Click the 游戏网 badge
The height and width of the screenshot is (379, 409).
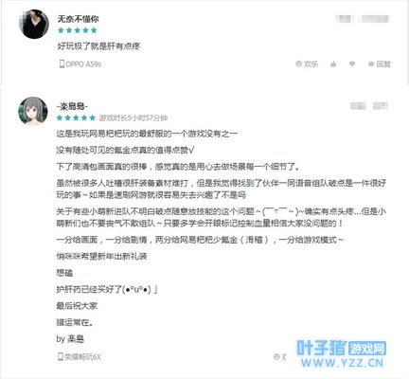click(x=367, y=349)
